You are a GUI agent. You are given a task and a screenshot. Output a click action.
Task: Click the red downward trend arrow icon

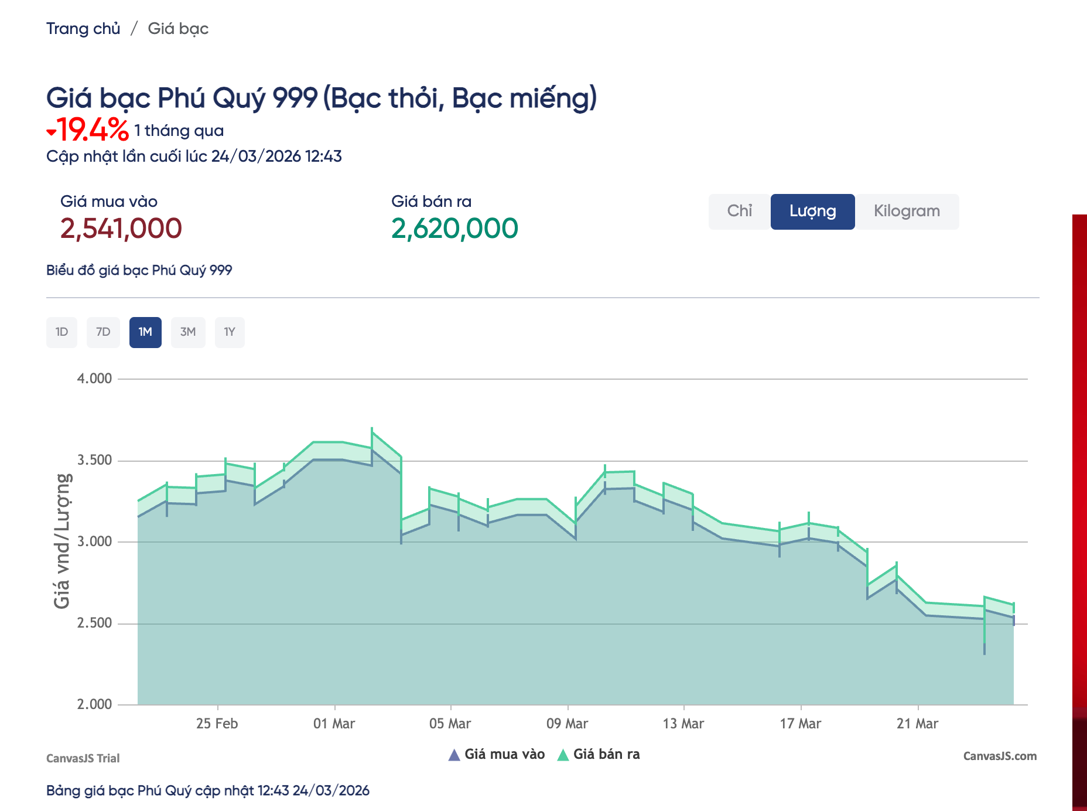pyautogui.click(x=52, y=132)
